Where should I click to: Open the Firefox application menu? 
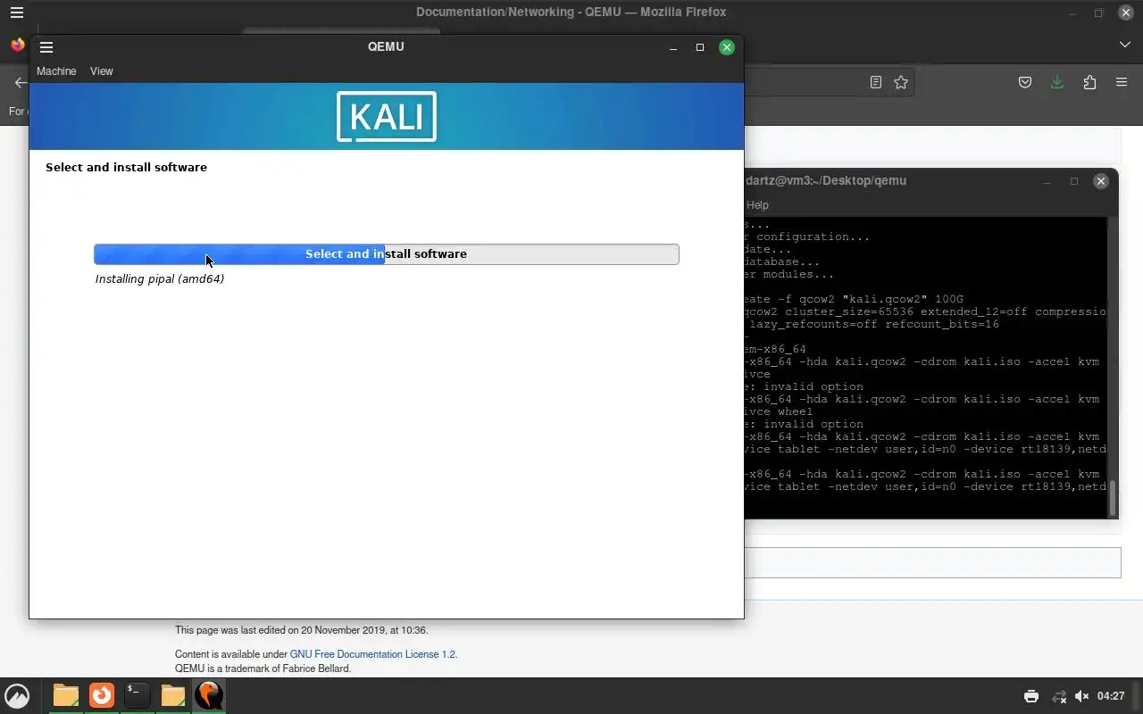tap(1122, 82)
